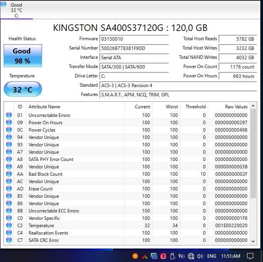
Task: Click the disk status orb beside the drive tab
Action: point(3,4)
